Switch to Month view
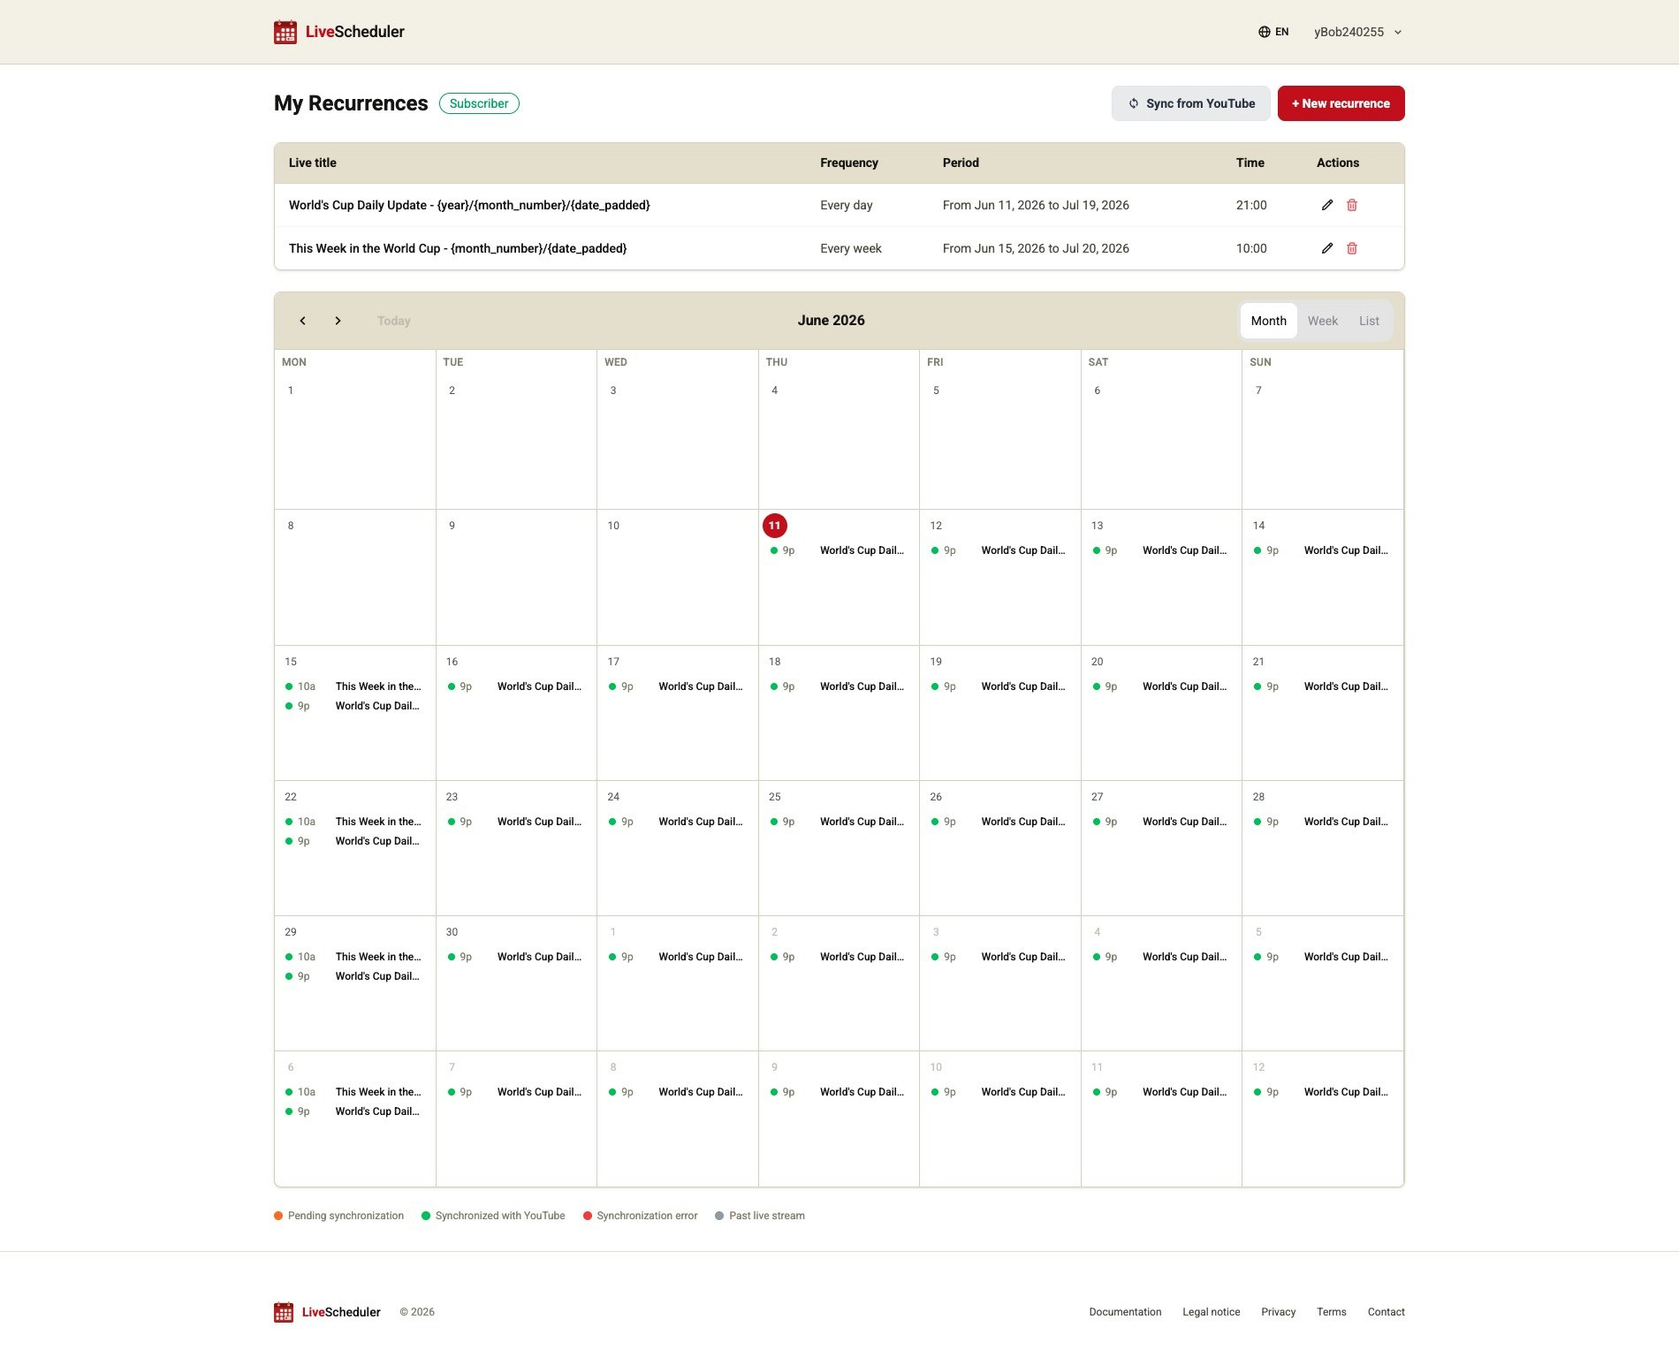The width and height of the screenshot is (1679, 1365). pos(1269,321)
